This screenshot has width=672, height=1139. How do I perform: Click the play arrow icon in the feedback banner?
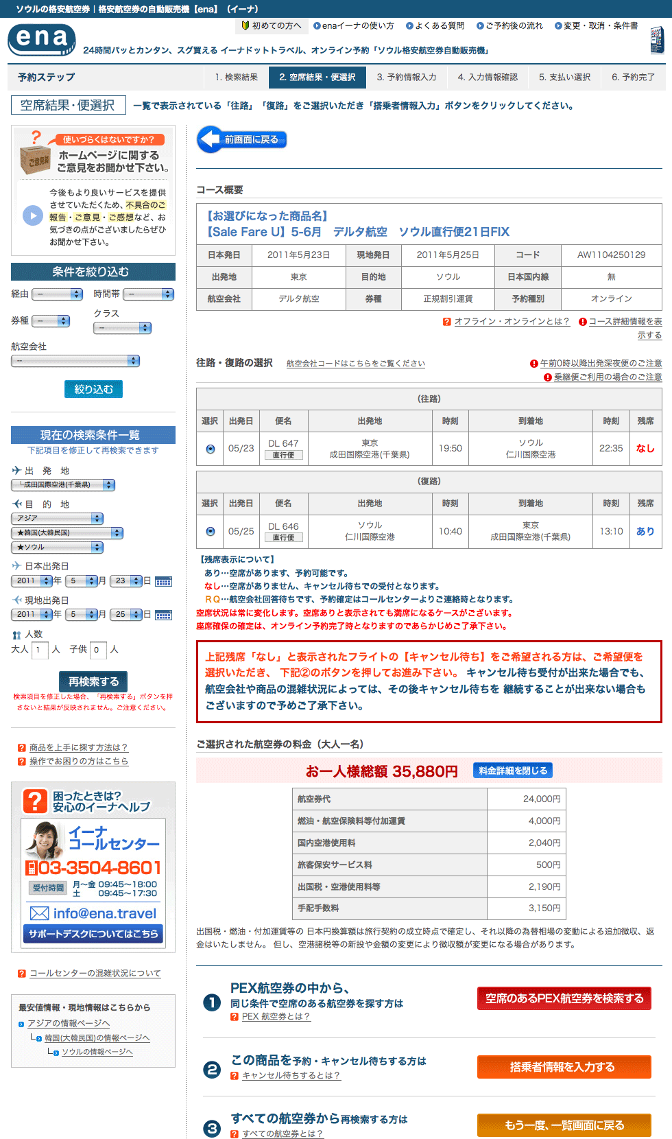click(x=32, y=215)
